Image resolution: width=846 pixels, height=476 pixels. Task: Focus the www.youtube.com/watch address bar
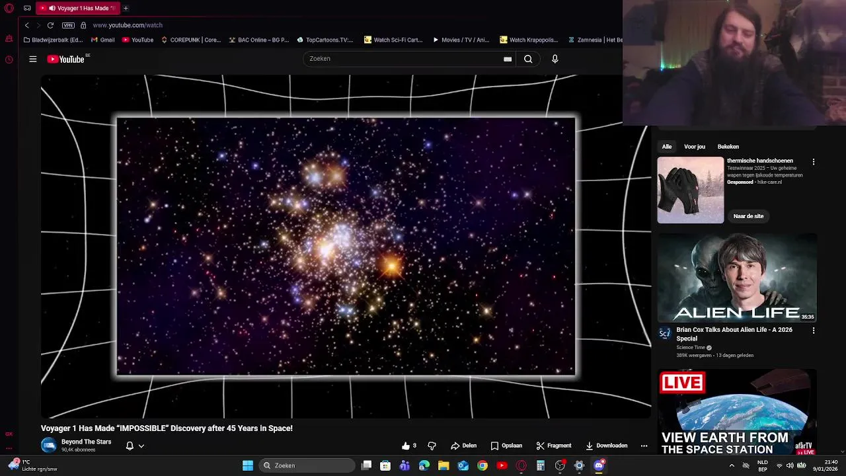[128, 25]
